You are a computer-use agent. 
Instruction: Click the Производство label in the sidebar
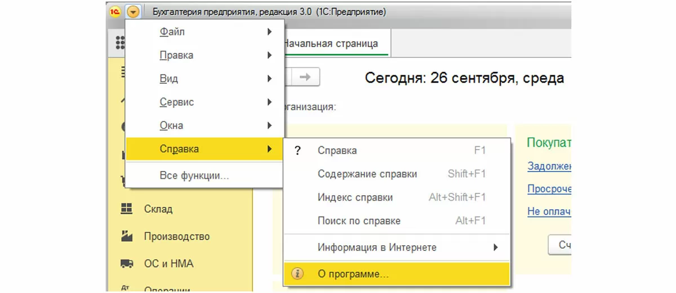[176, 236]
